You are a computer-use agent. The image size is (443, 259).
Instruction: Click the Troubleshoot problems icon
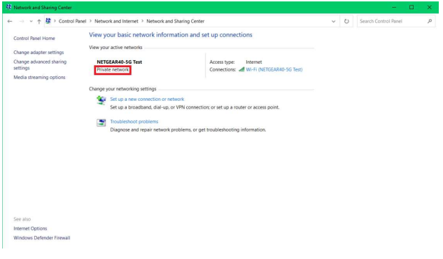click(x=101, y=122)
